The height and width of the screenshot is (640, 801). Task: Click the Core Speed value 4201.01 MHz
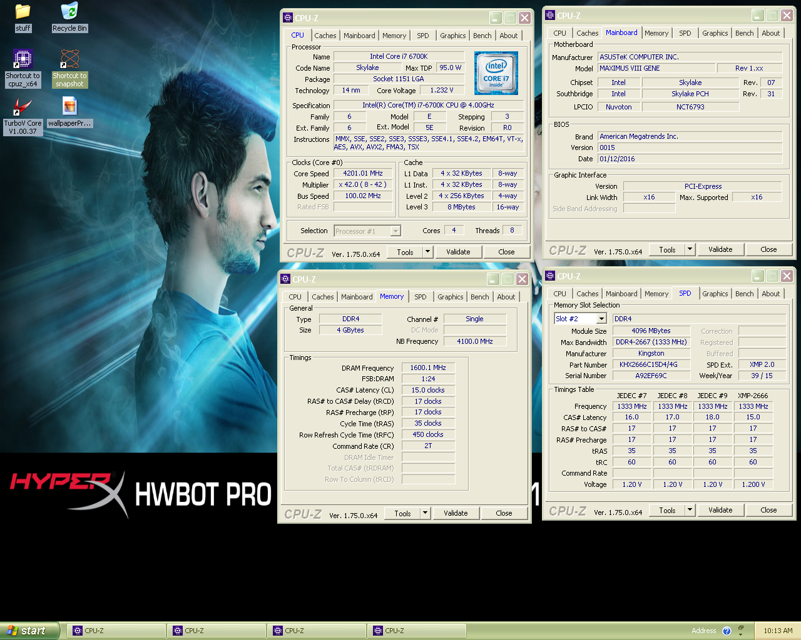[363, 173]
